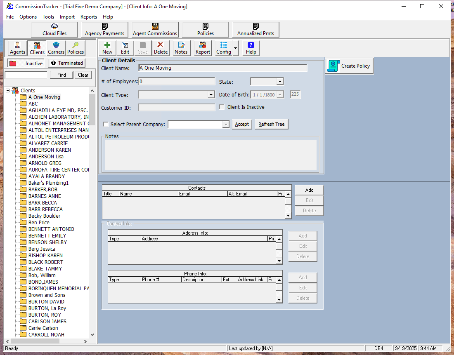Select A One Moving in client tree
454x355 pixels.
pyautogui.click(x=44, y=97)
